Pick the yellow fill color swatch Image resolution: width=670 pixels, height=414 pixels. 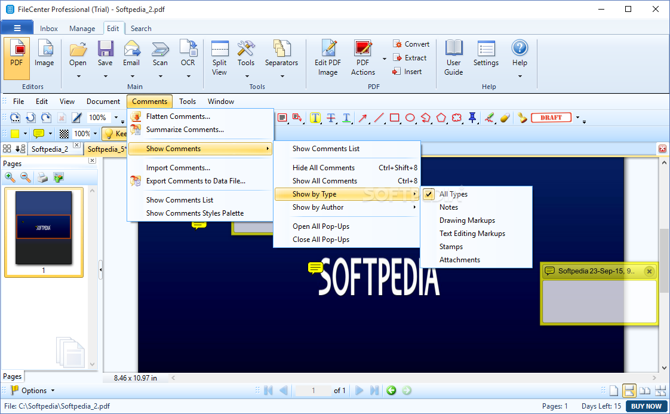(x=15, y=134)
